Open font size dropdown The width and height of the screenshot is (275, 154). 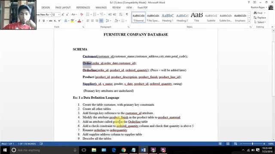59,15
